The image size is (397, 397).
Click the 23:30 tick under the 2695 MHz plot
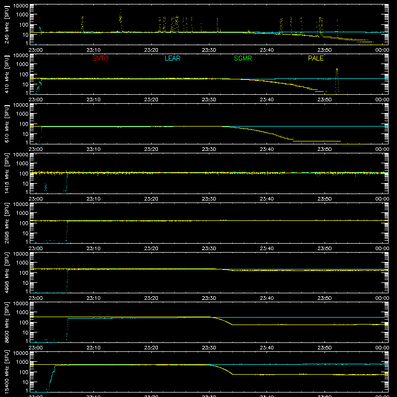point(209,249)
